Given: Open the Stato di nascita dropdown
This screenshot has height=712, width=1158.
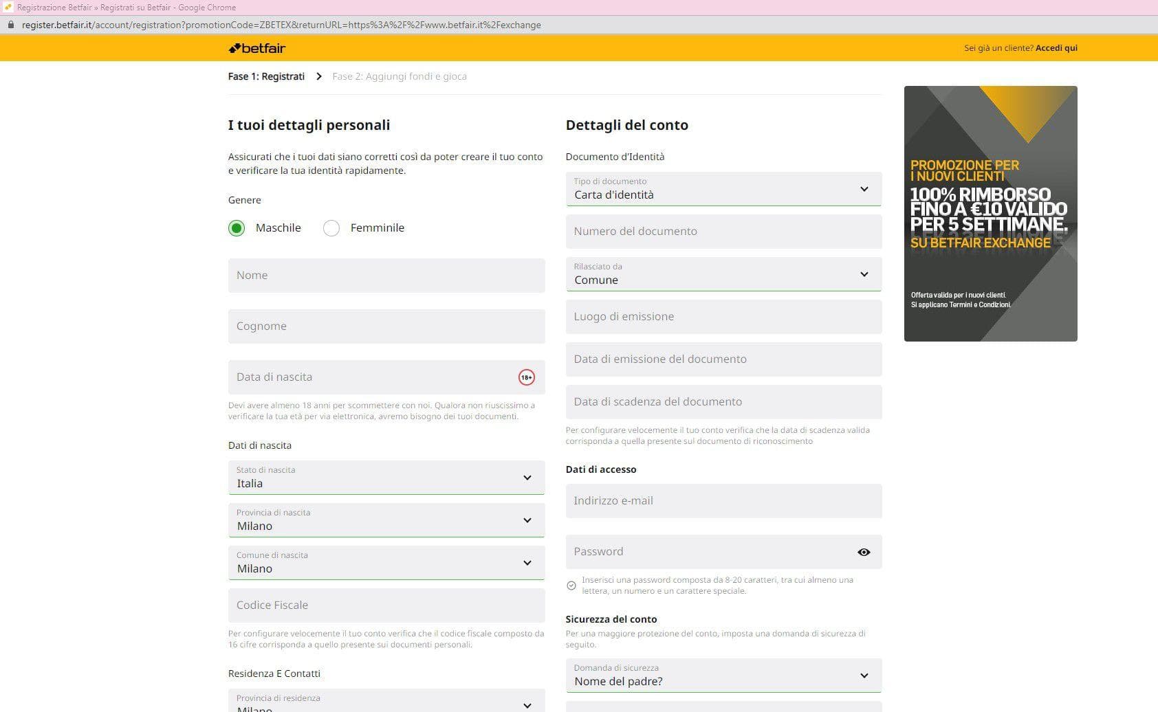Looking at the screenshot, I should point(386,478).
